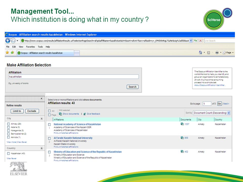Click the Exclude button
This screenshot has height=182, width=243.
32,111
